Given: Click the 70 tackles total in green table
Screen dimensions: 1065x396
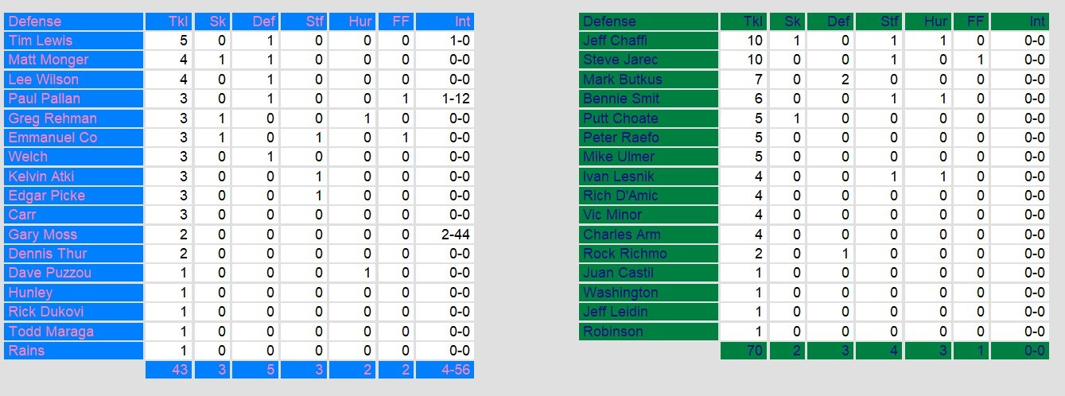Looking at the screenshot, I should click(x=753, y=351).
